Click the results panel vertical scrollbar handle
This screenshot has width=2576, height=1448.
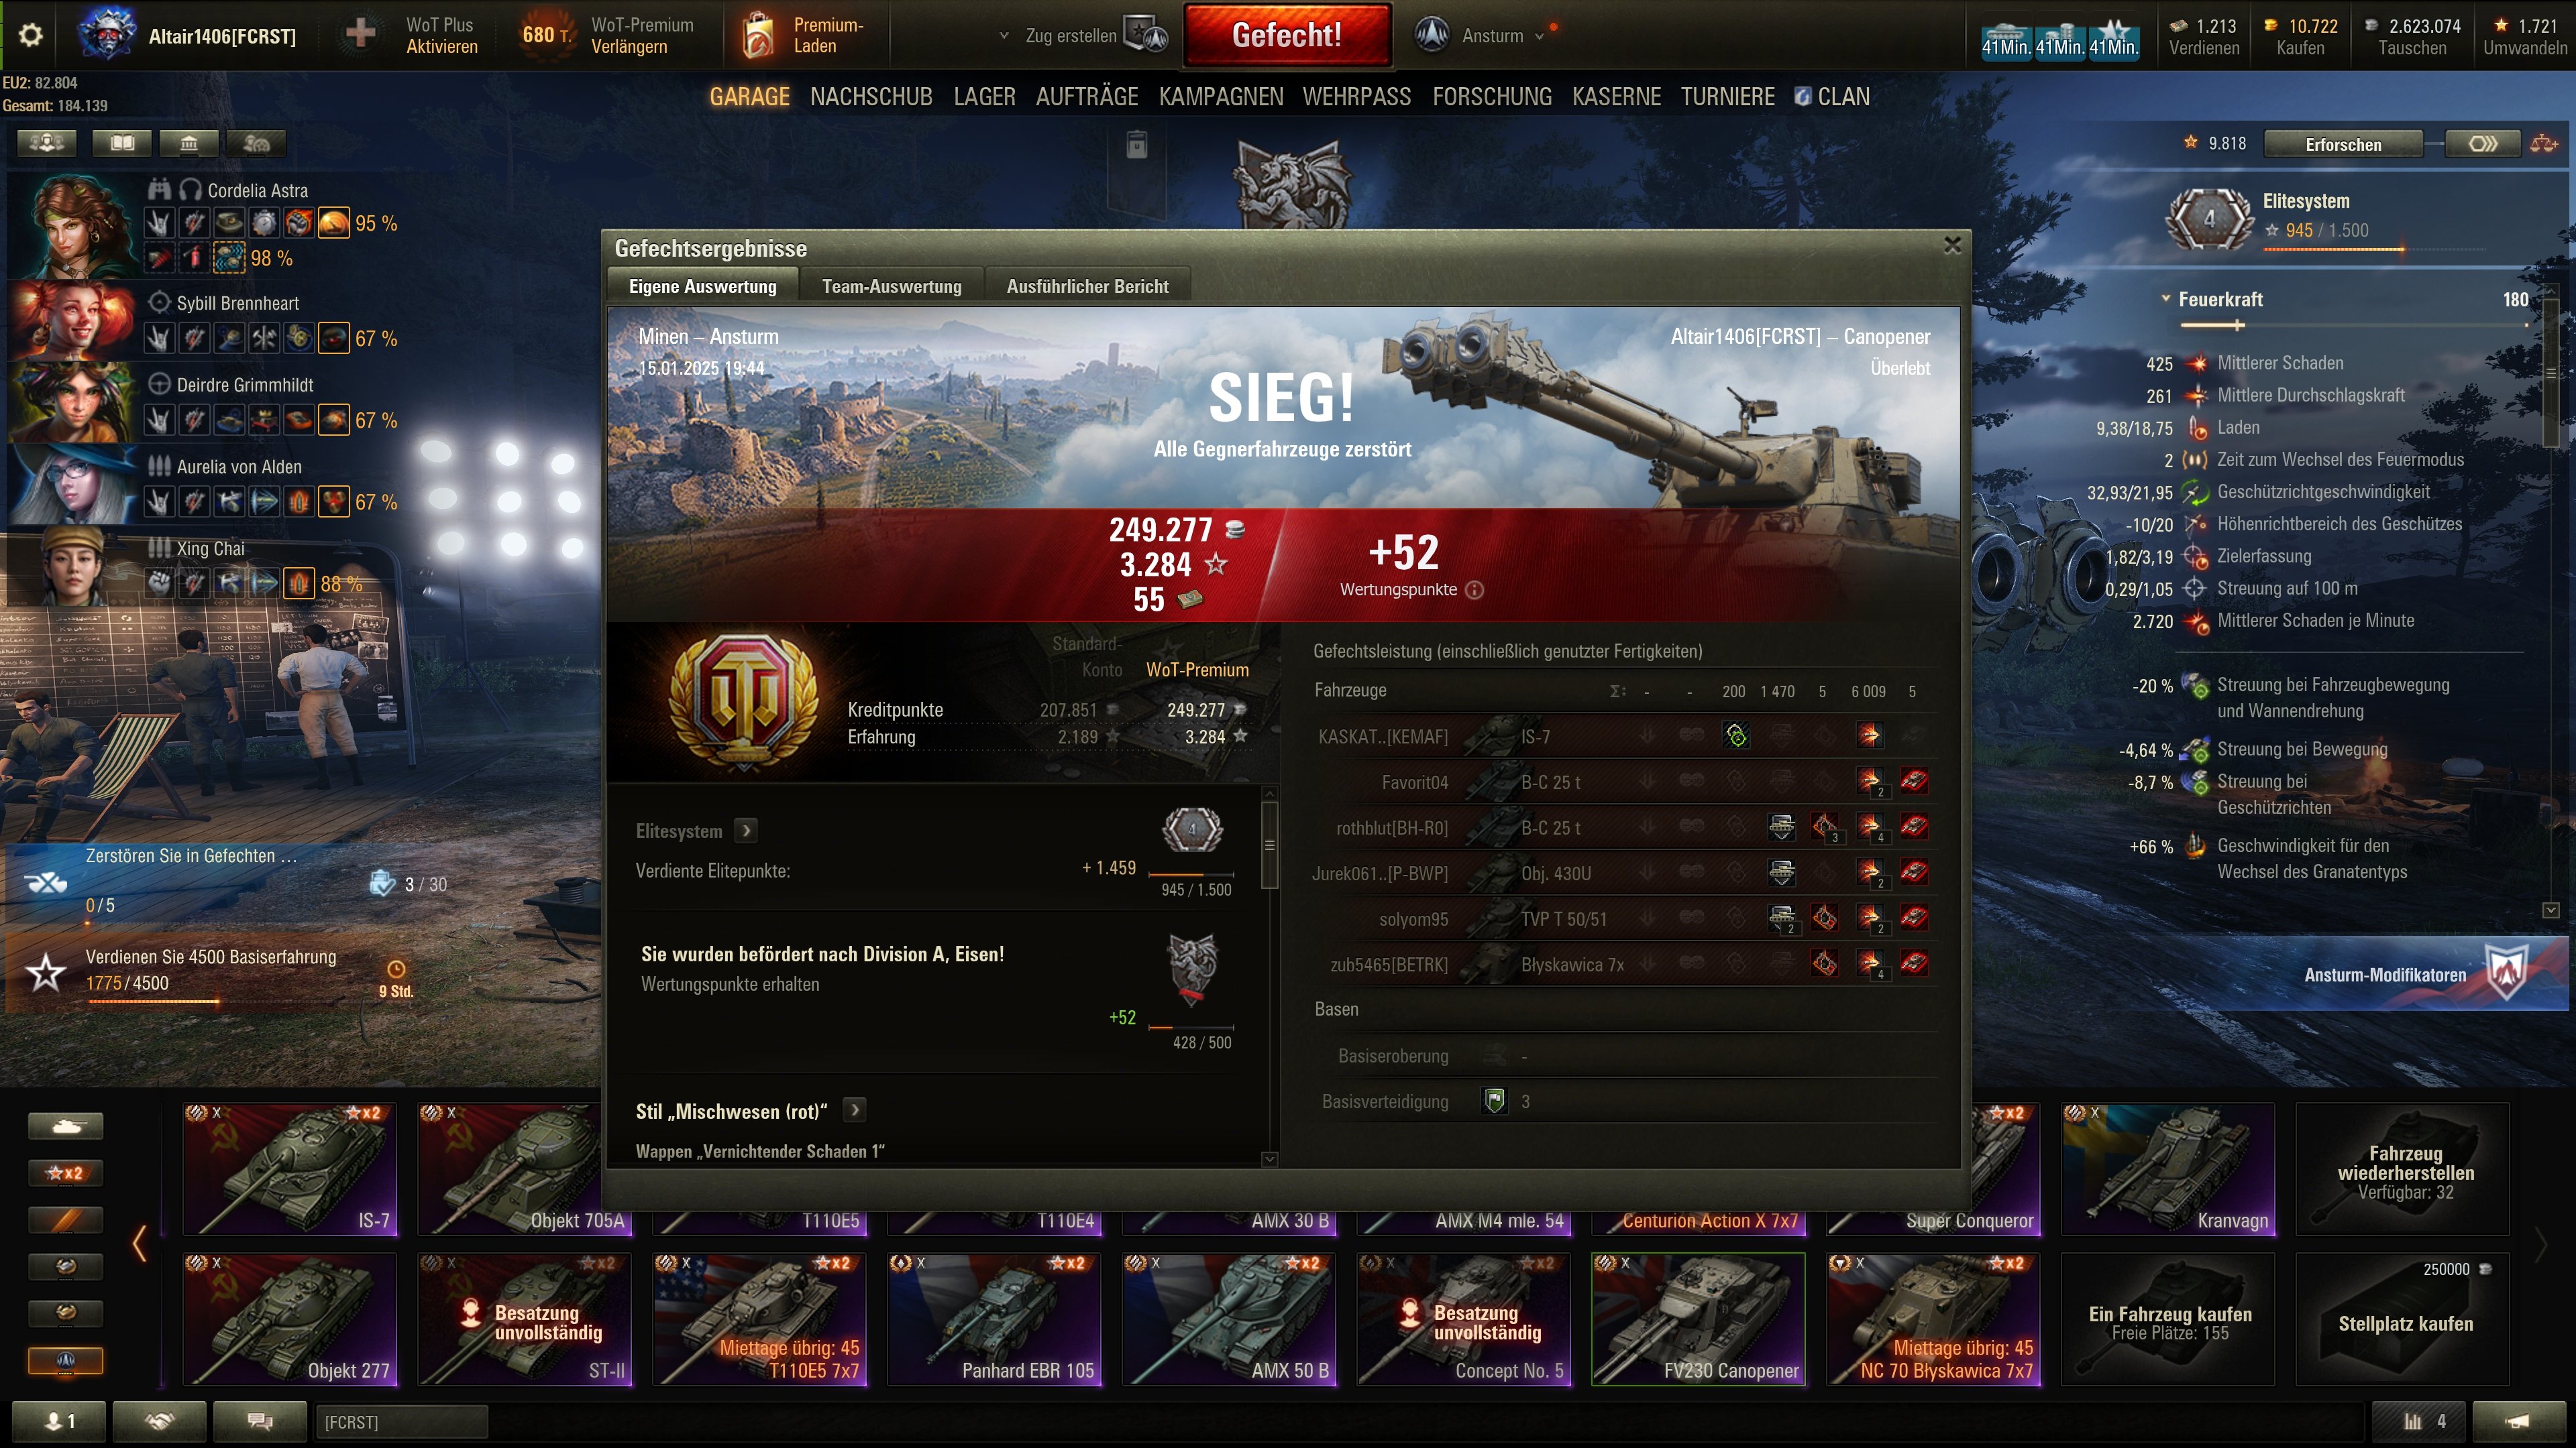(1270, 845)
